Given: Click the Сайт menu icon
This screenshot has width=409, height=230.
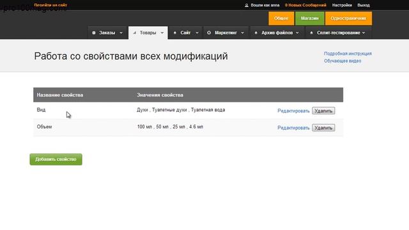Looking at the screenshot, I should click(175, 33).
